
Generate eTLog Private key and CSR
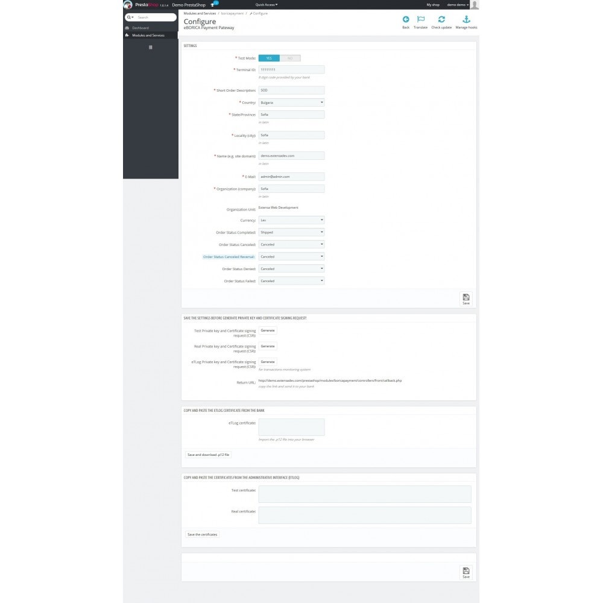click(268, 362)
